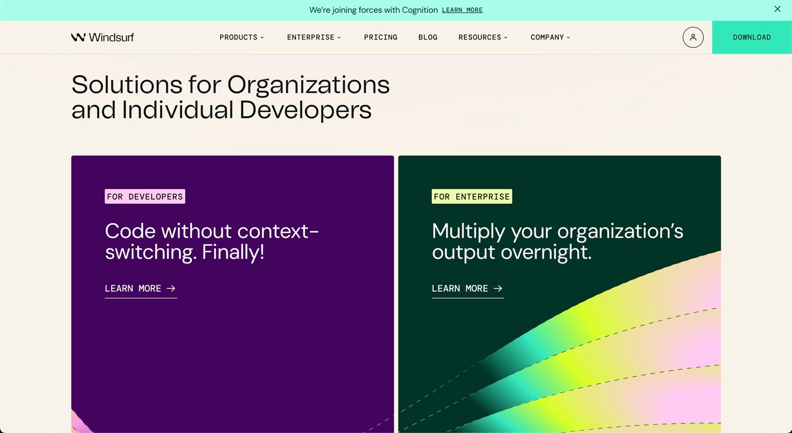Image resolution: width=792 pixels, height=433 pixels.
Task: Follow the banner Learn More link
Action: (462, 10)
